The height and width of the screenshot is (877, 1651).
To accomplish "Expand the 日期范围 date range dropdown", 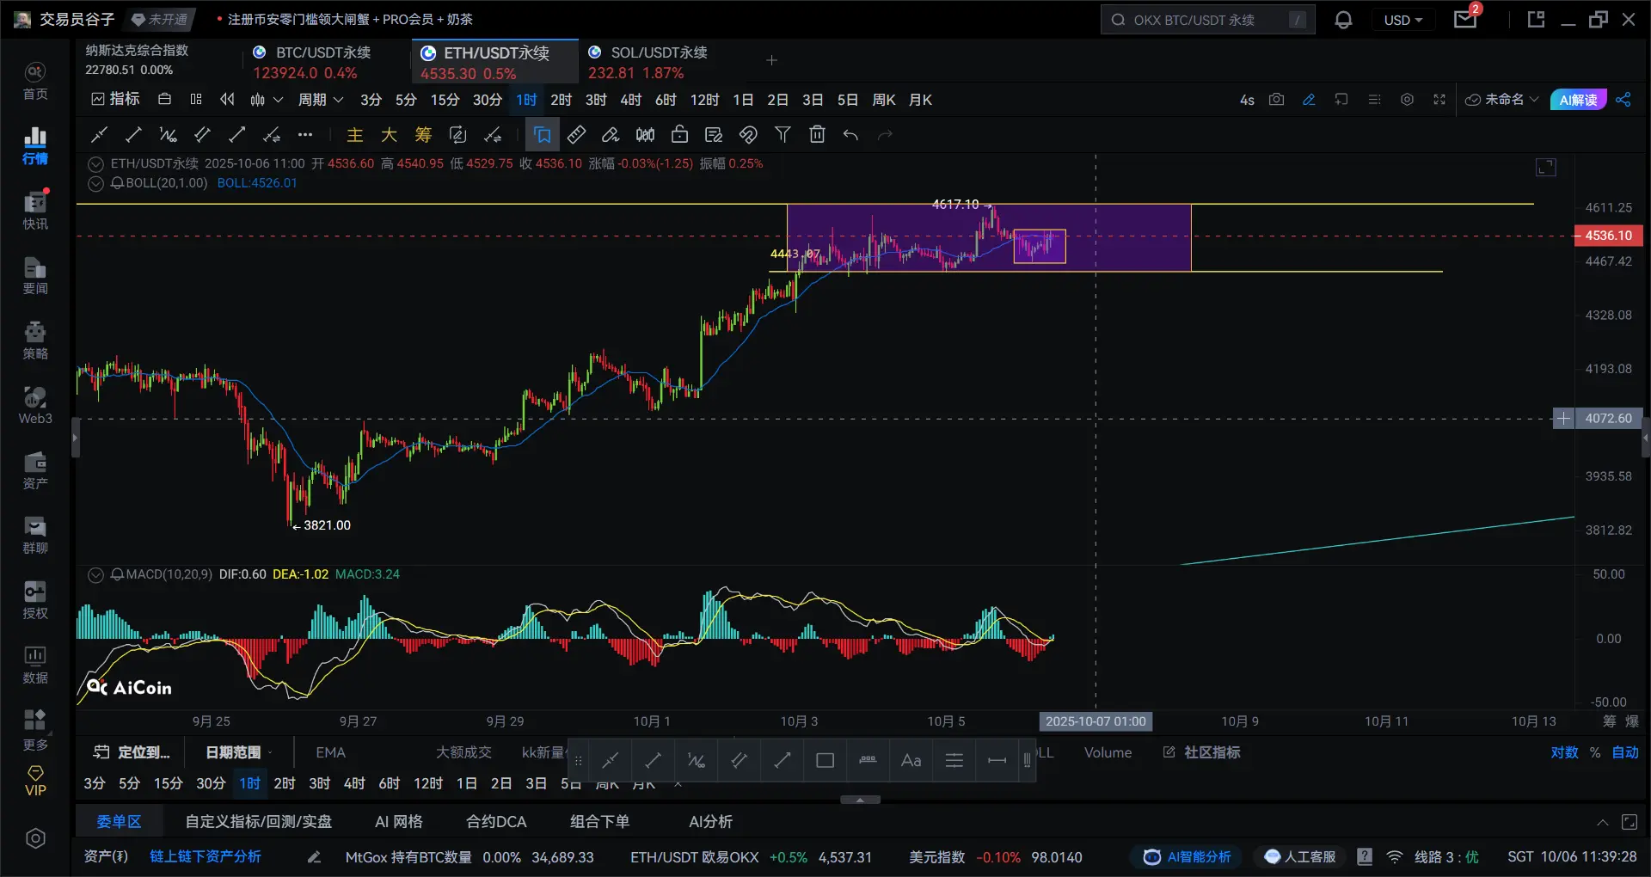I will (x=239, y=752).
